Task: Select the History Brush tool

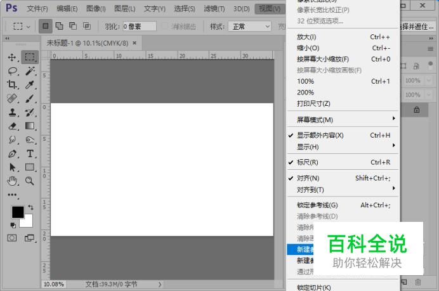Action: (x=30, y=112)
